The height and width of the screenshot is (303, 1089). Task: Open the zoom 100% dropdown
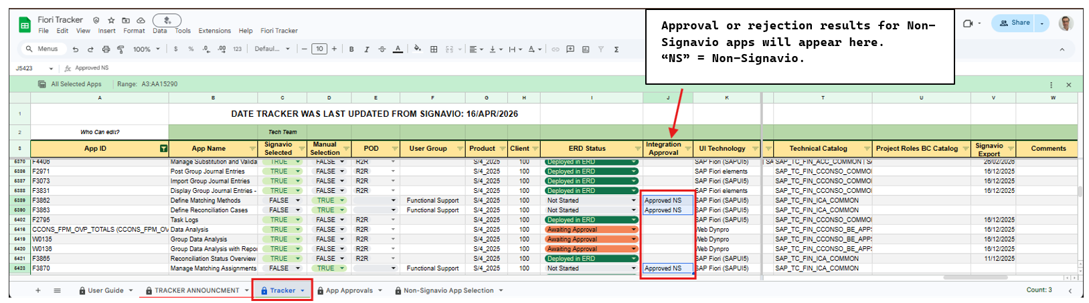[x=146, y=49]
